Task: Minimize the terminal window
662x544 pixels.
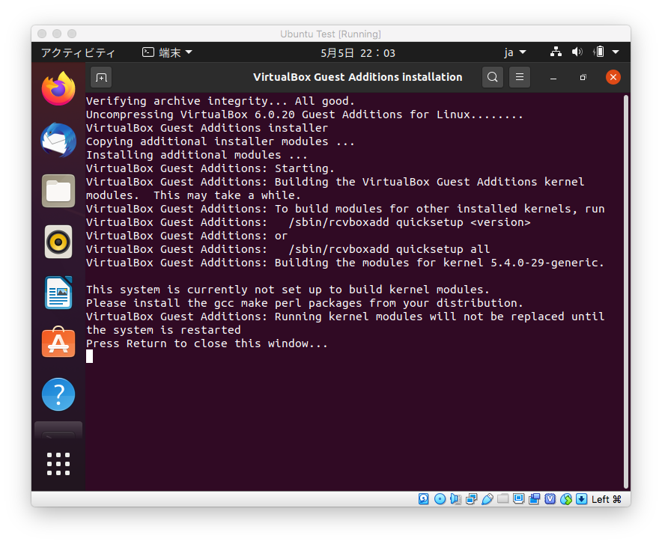Action: (553, 78)
